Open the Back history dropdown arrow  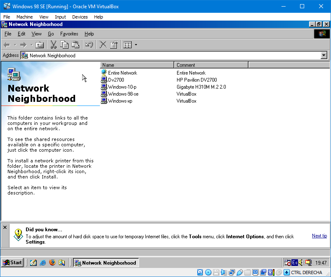[15, 45]
